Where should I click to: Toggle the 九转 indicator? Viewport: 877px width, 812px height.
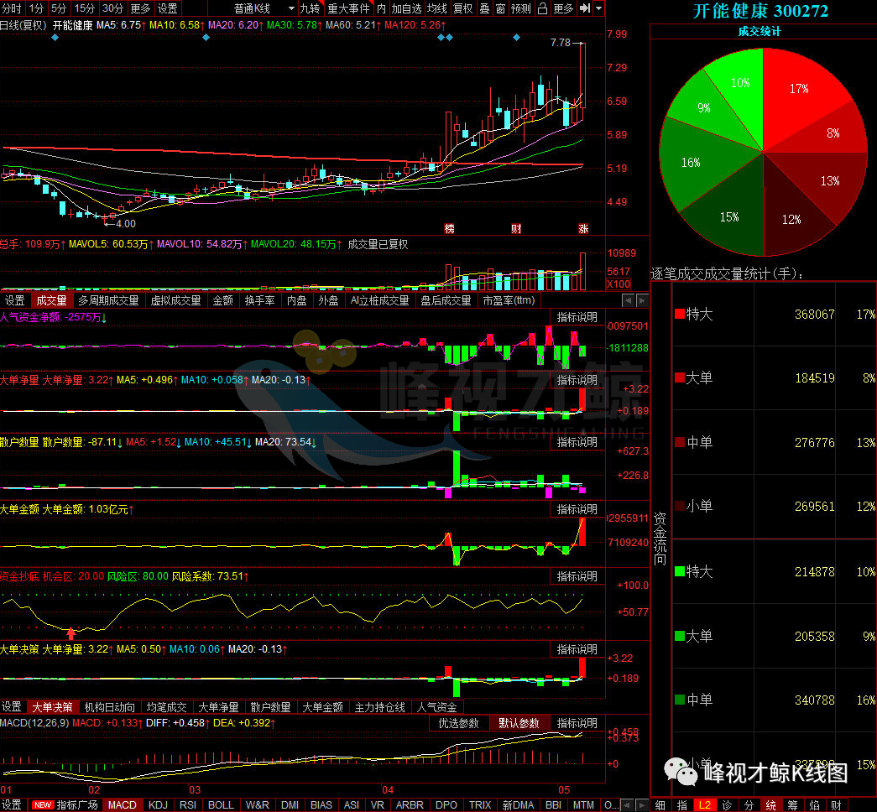[310, 8]
